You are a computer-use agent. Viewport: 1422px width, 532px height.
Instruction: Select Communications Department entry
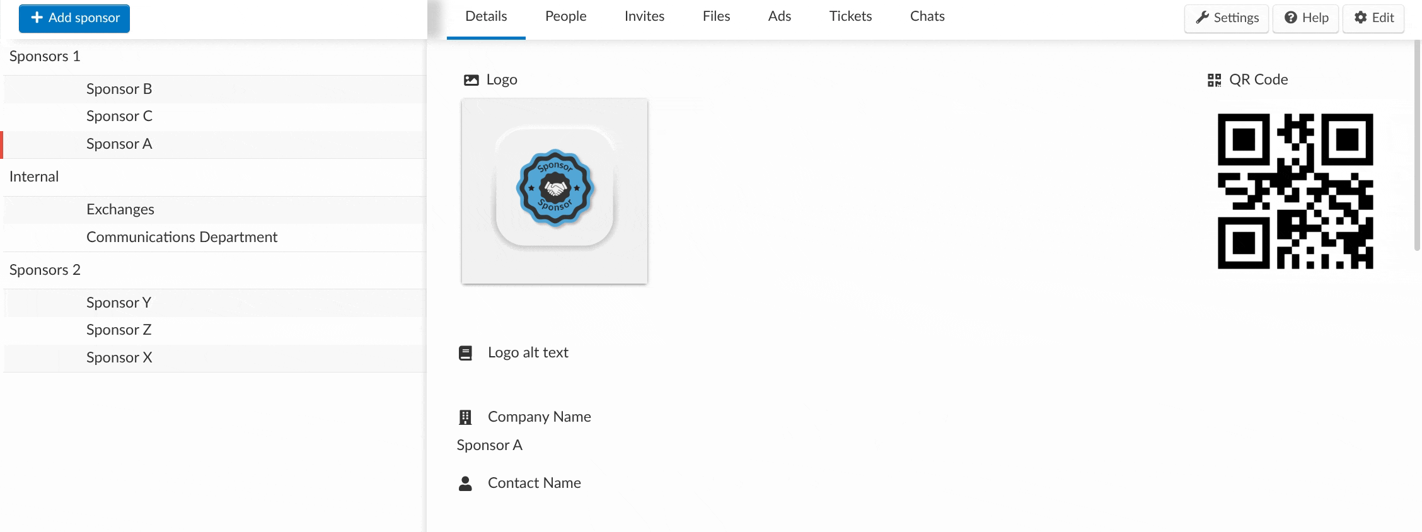pyautogui.click(x=215, y=238)
